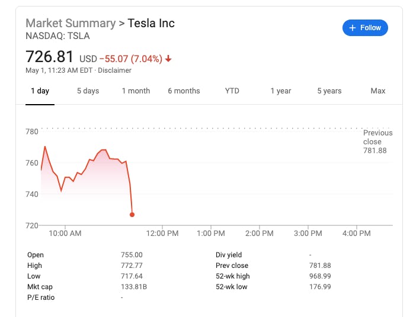Switch to the 5 days tab
Screen dimensions: 413x317
(x=88, y=91)
